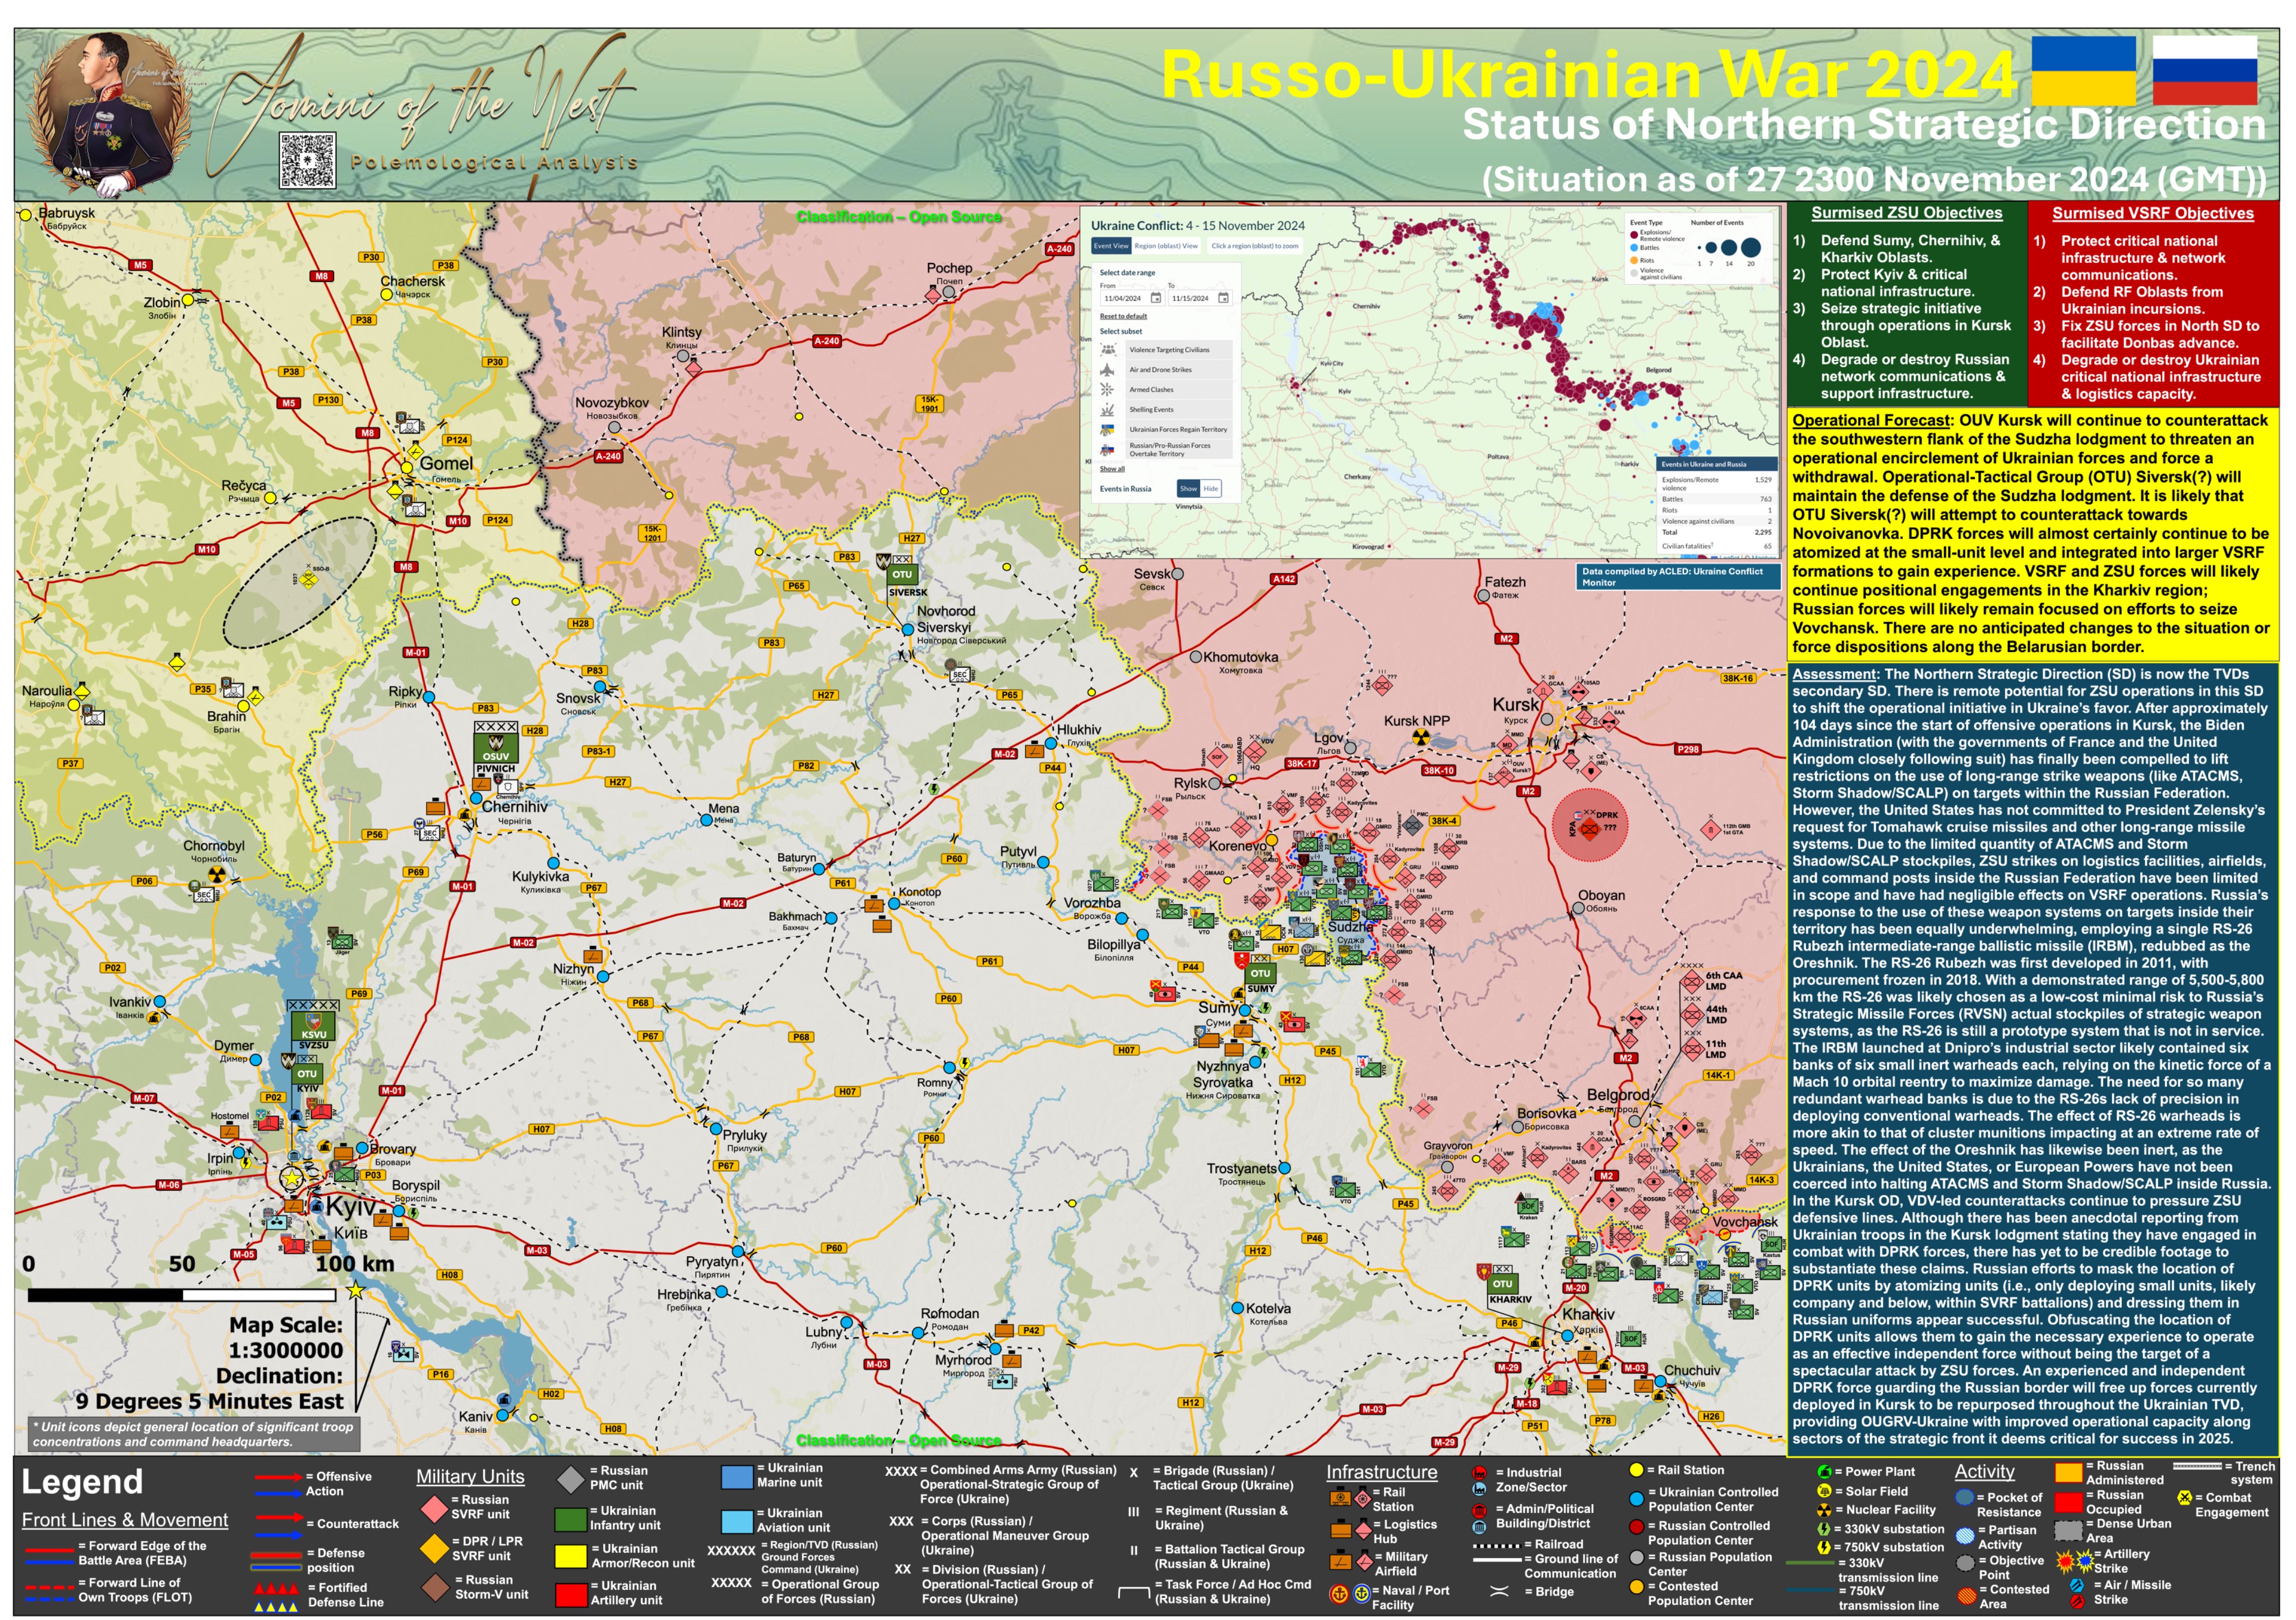The height and width of the screenshot is (1620, 2296).
Task: Switch to Region (oblast) View tab
Action: [x=1166, y=246]
